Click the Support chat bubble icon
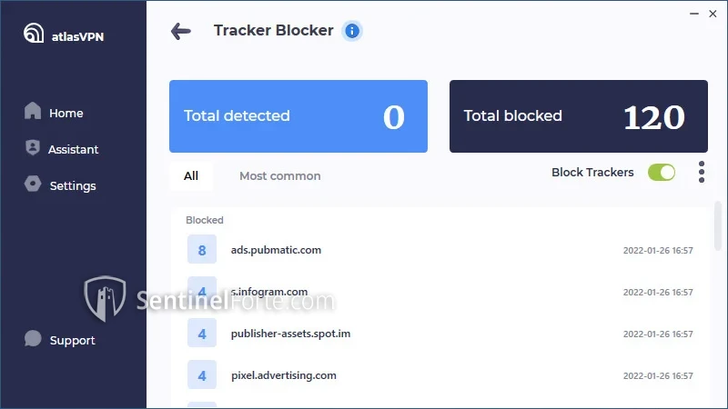The height and width of the screenshot is (409, 728). tap(33, 339)
